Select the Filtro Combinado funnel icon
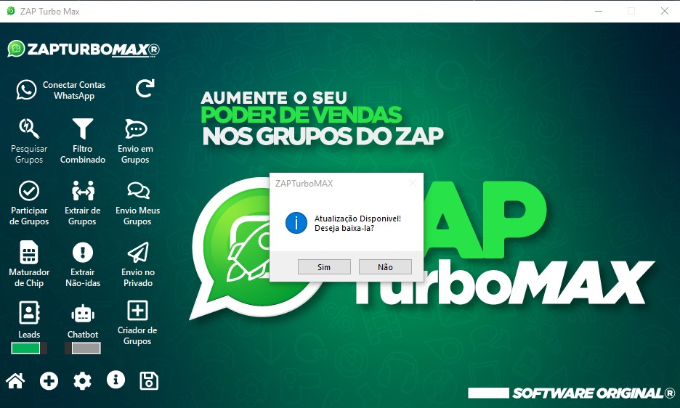The height and width of the screenshot is (408, 680). coord(83,129)
